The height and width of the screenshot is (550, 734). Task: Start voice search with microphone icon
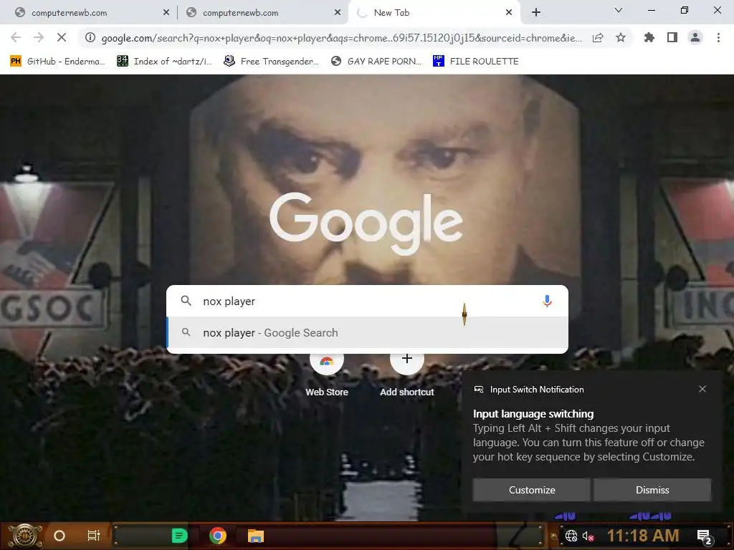[x=547, y=301]
